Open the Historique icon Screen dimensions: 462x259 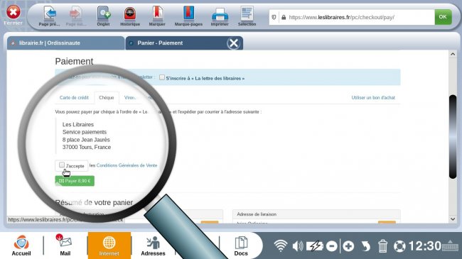tap(130, 13)
